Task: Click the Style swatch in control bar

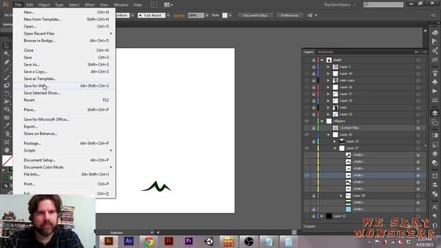Action: (225, 15)
